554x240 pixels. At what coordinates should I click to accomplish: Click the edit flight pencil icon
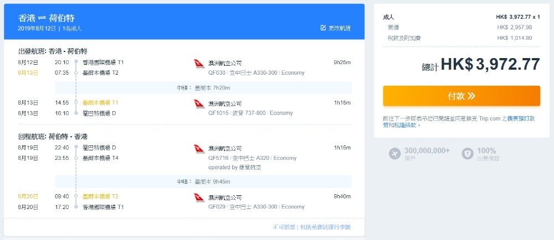pos(323,28)
